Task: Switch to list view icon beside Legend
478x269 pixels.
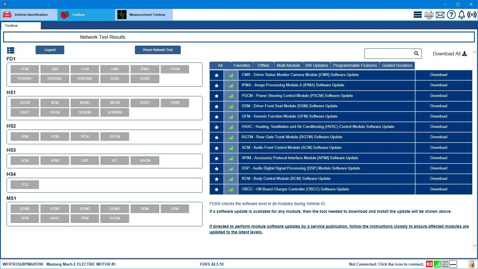Action: (x=11, y=50)
